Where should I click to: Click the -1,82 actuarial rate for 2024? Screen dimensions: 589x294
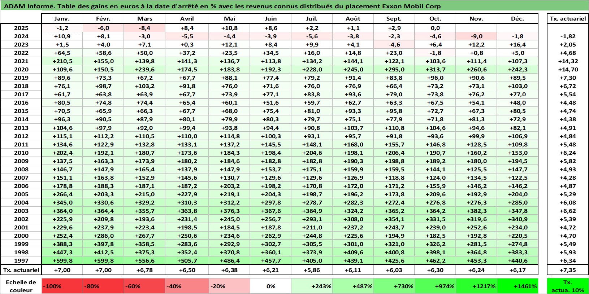tap(568, 36)
